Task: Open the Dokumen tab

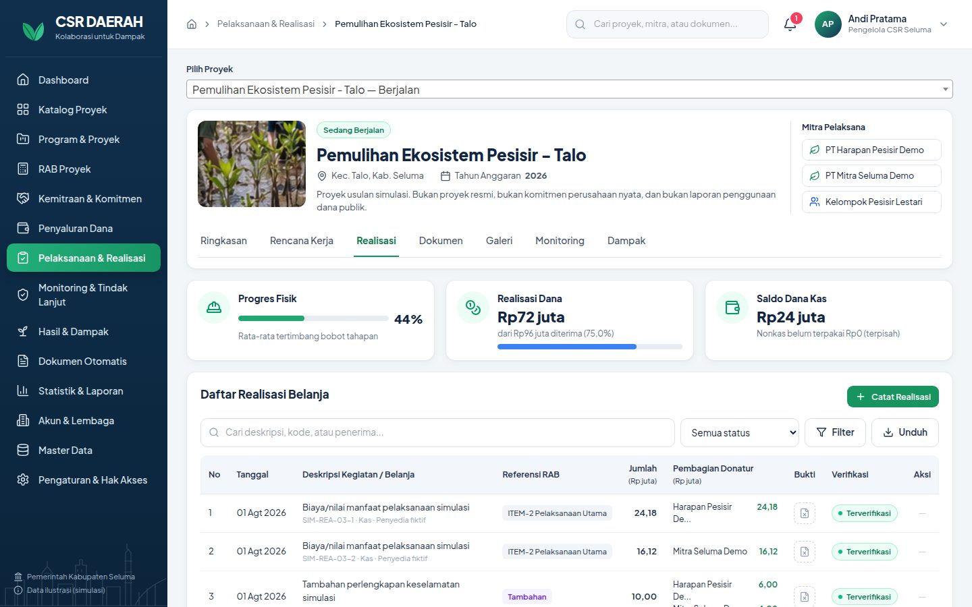Action: click(441, 241)
